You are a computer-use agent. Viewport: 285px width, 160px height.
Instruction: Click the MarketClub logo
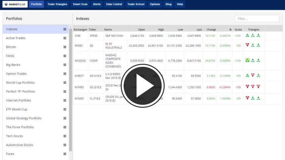point(15,4)
